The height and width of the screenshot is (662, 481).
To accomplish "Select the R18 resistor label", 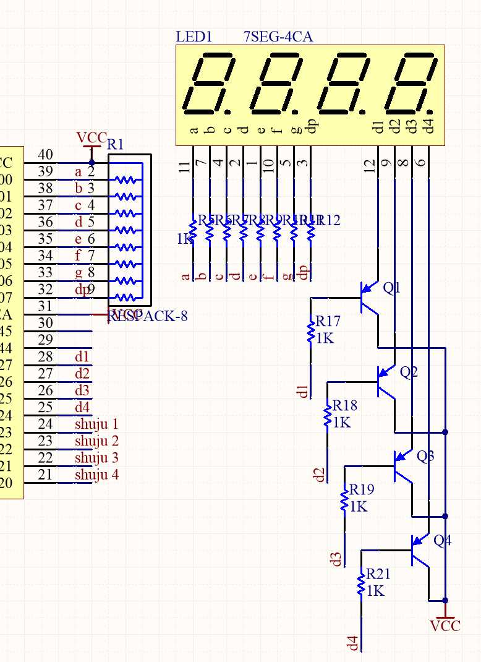I will click(x=345, y=405).
